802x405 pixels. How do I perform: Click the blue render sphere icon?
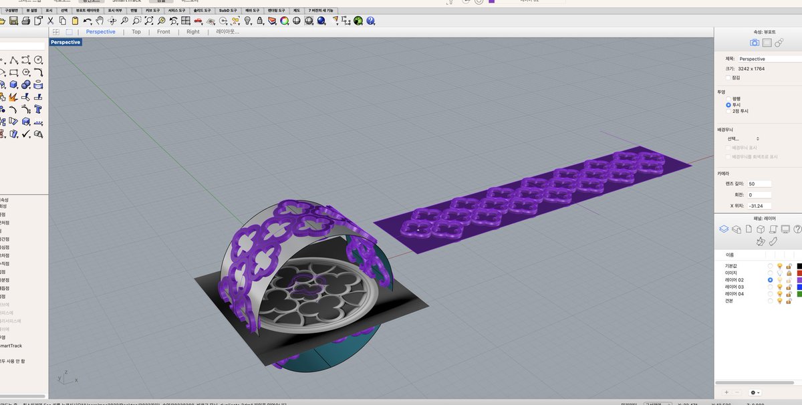click(x=321, y=21)
